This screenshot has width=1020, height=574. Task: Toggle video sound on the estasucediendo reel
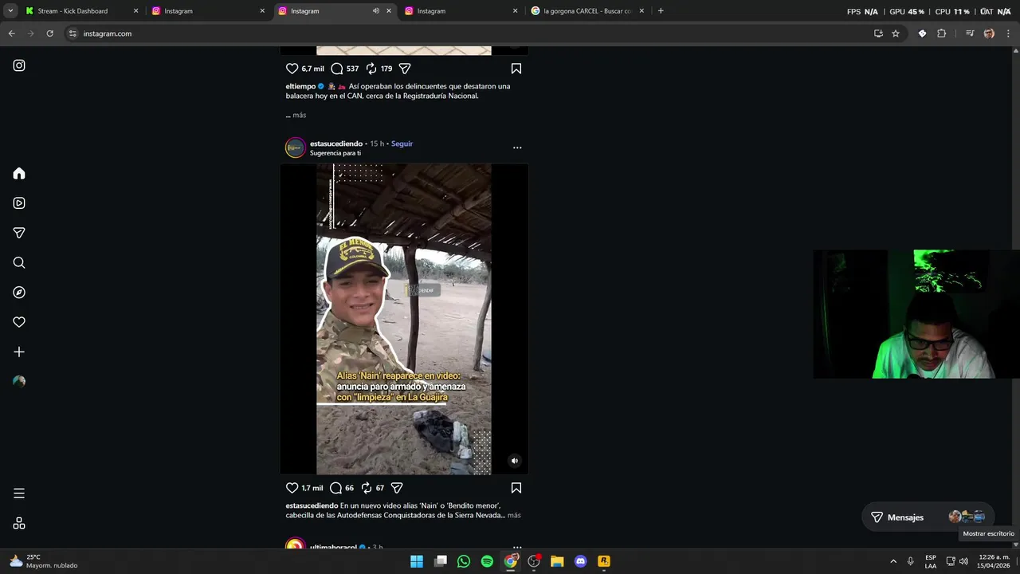tap(514, 461)
